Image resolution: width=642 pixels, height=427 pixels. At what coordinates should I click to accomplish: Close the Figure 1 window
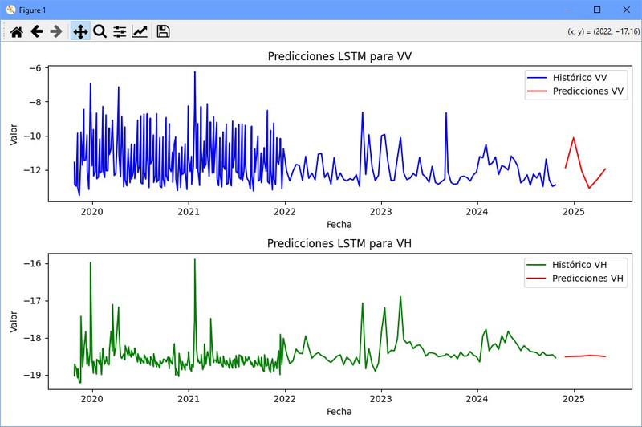(x=627, y=10)
